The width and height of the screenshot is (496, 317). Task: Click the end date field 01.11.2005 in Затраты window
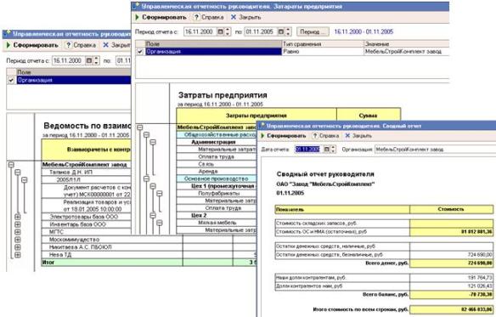[261, 31]
